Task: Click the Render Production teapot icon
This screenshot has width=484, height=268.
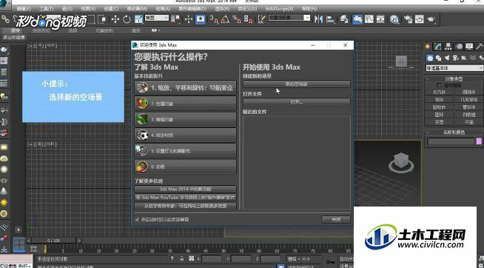Action: pyautogui.click(x=431, y=19)
